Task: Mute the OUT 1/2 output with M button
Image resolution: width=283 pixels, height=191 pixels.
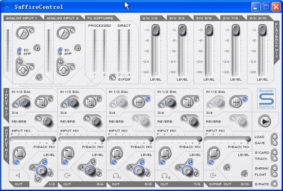Action: pyautogui.click(x=33, y=168)
